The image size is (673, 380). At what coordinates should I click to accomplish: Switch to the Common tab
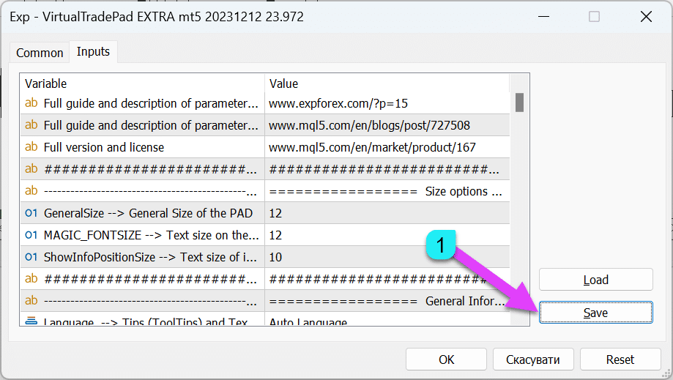[40, 53]
